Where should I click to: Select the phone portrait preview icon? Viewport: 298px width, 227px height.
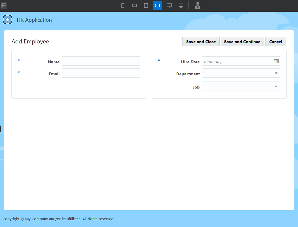tap(123, 6)
